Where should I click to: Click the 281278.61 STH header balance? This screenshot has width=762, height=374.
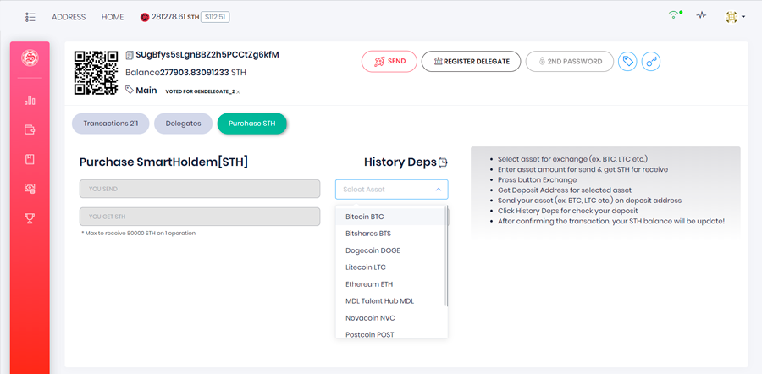[x=175, y=17]
